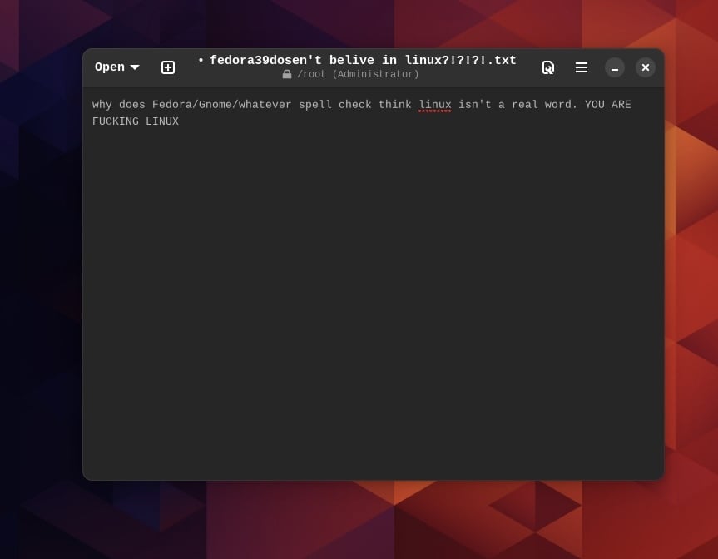
Task: Click the empty area of the text editor
Action: (x=373, y=316)
